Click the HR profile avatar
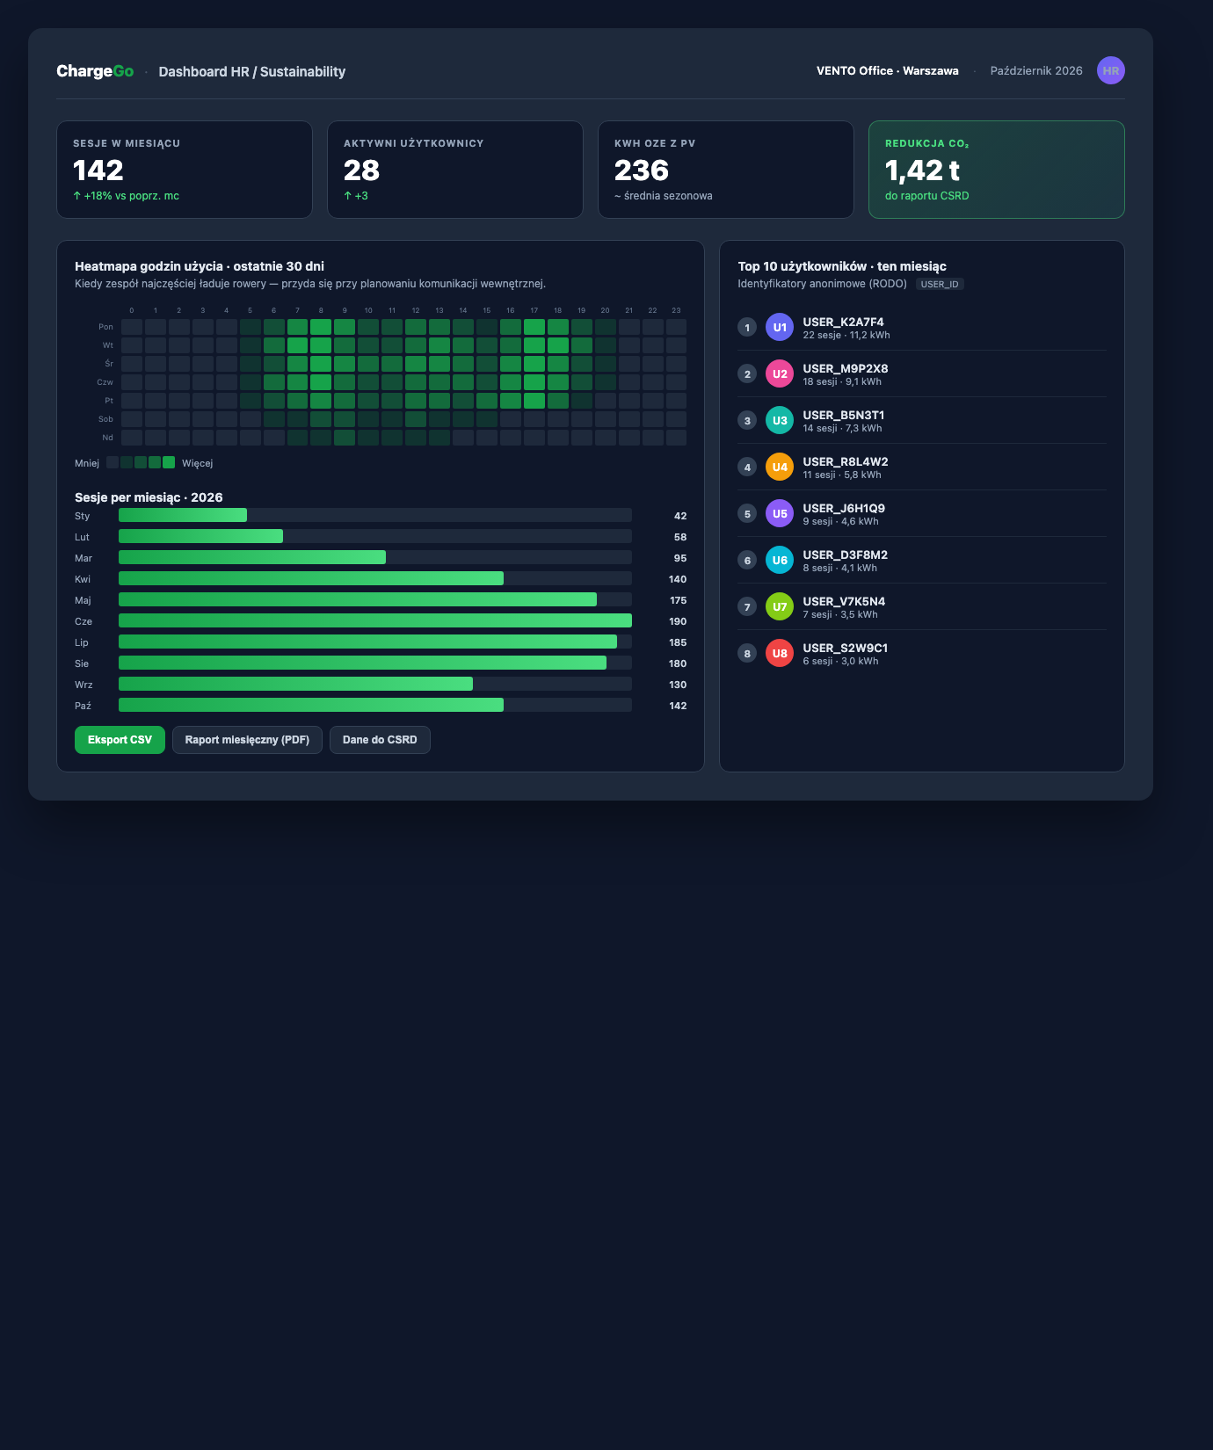1213x1450 pixels. point(1110,70)
